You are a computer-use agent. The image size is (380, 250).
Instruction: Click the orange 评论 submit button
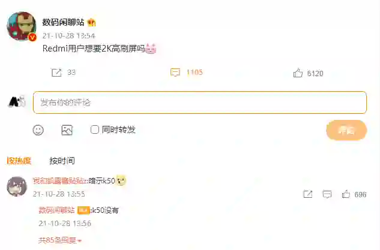pyautogui.click(x=346, y=130)
